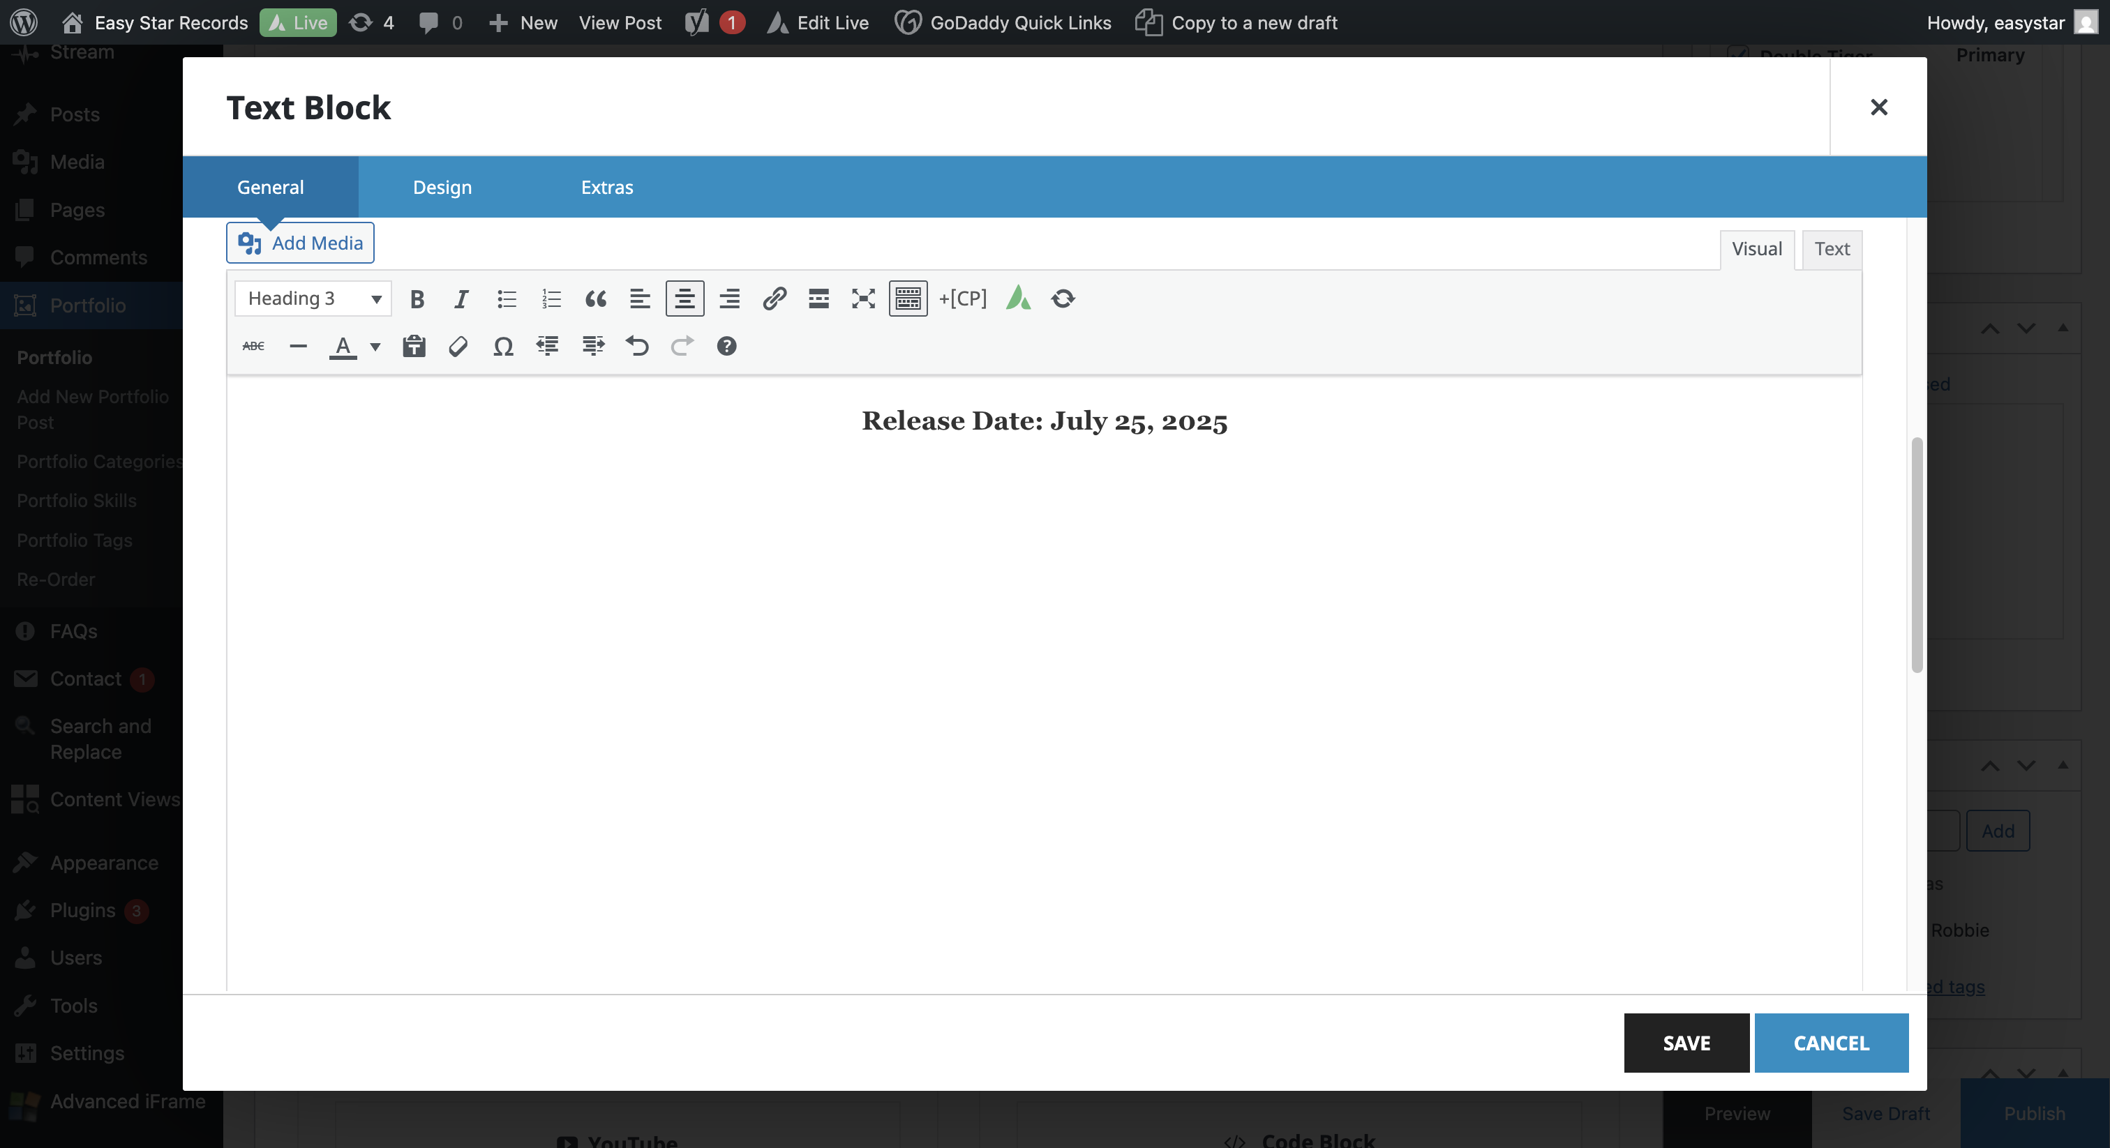Toggle center alignment button
The image size is (2110, 1148).
(684, 299)
